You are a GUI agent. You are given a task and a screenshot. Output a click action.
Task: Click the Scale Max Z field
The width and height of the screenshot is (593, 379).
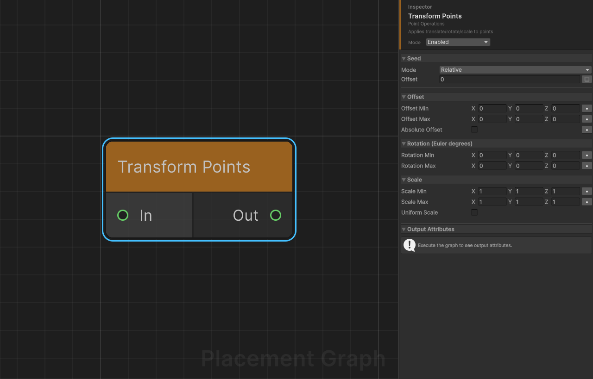click(x=565, y=202)
